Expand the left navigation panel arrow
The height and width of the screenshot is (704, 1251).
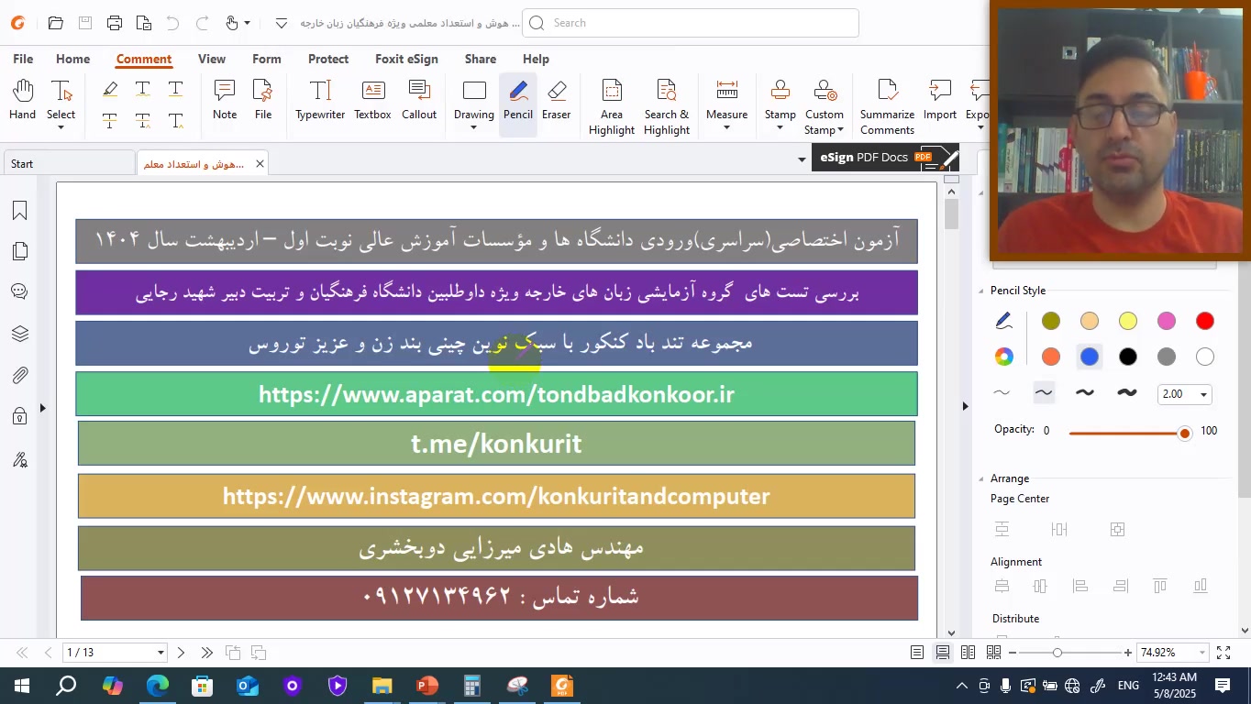pyautogui.click(x=43, y=408)
